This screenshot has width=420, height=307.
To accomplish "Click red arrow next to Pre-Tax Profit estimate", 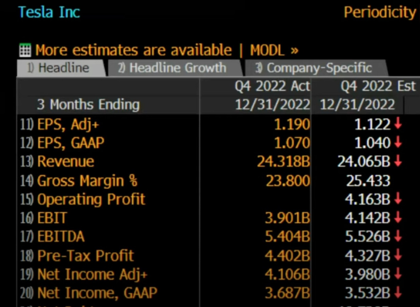I will [x=398, y=256].
